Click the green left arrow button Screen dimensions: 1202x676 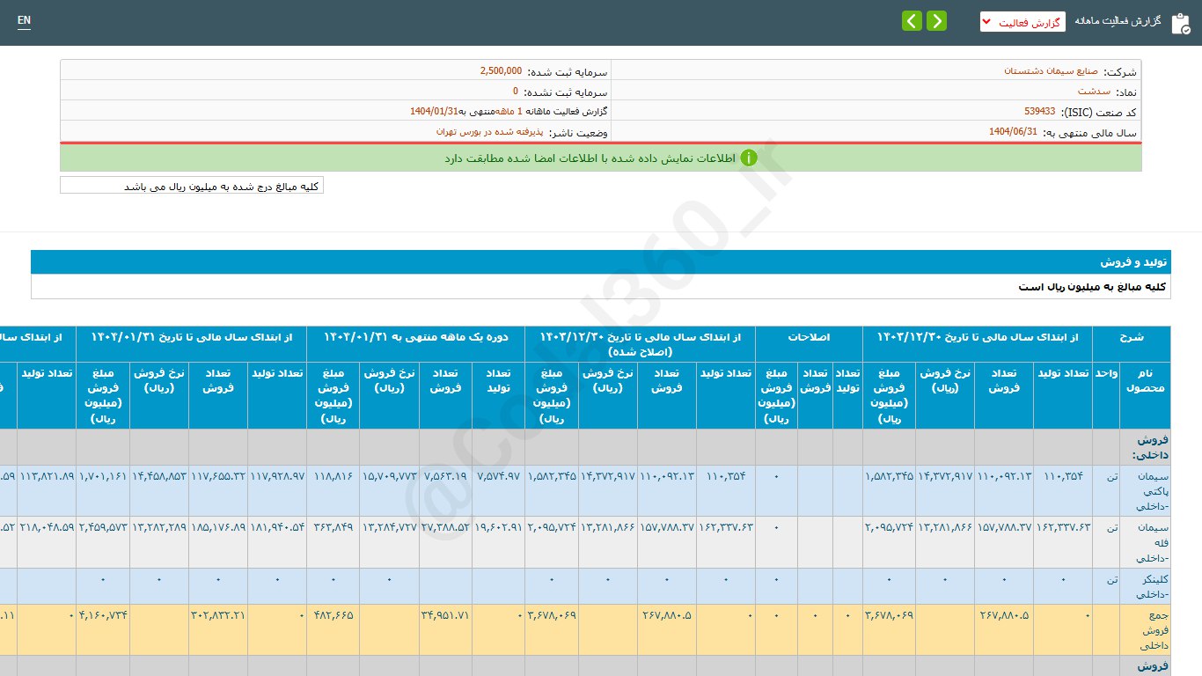point(912,21)
